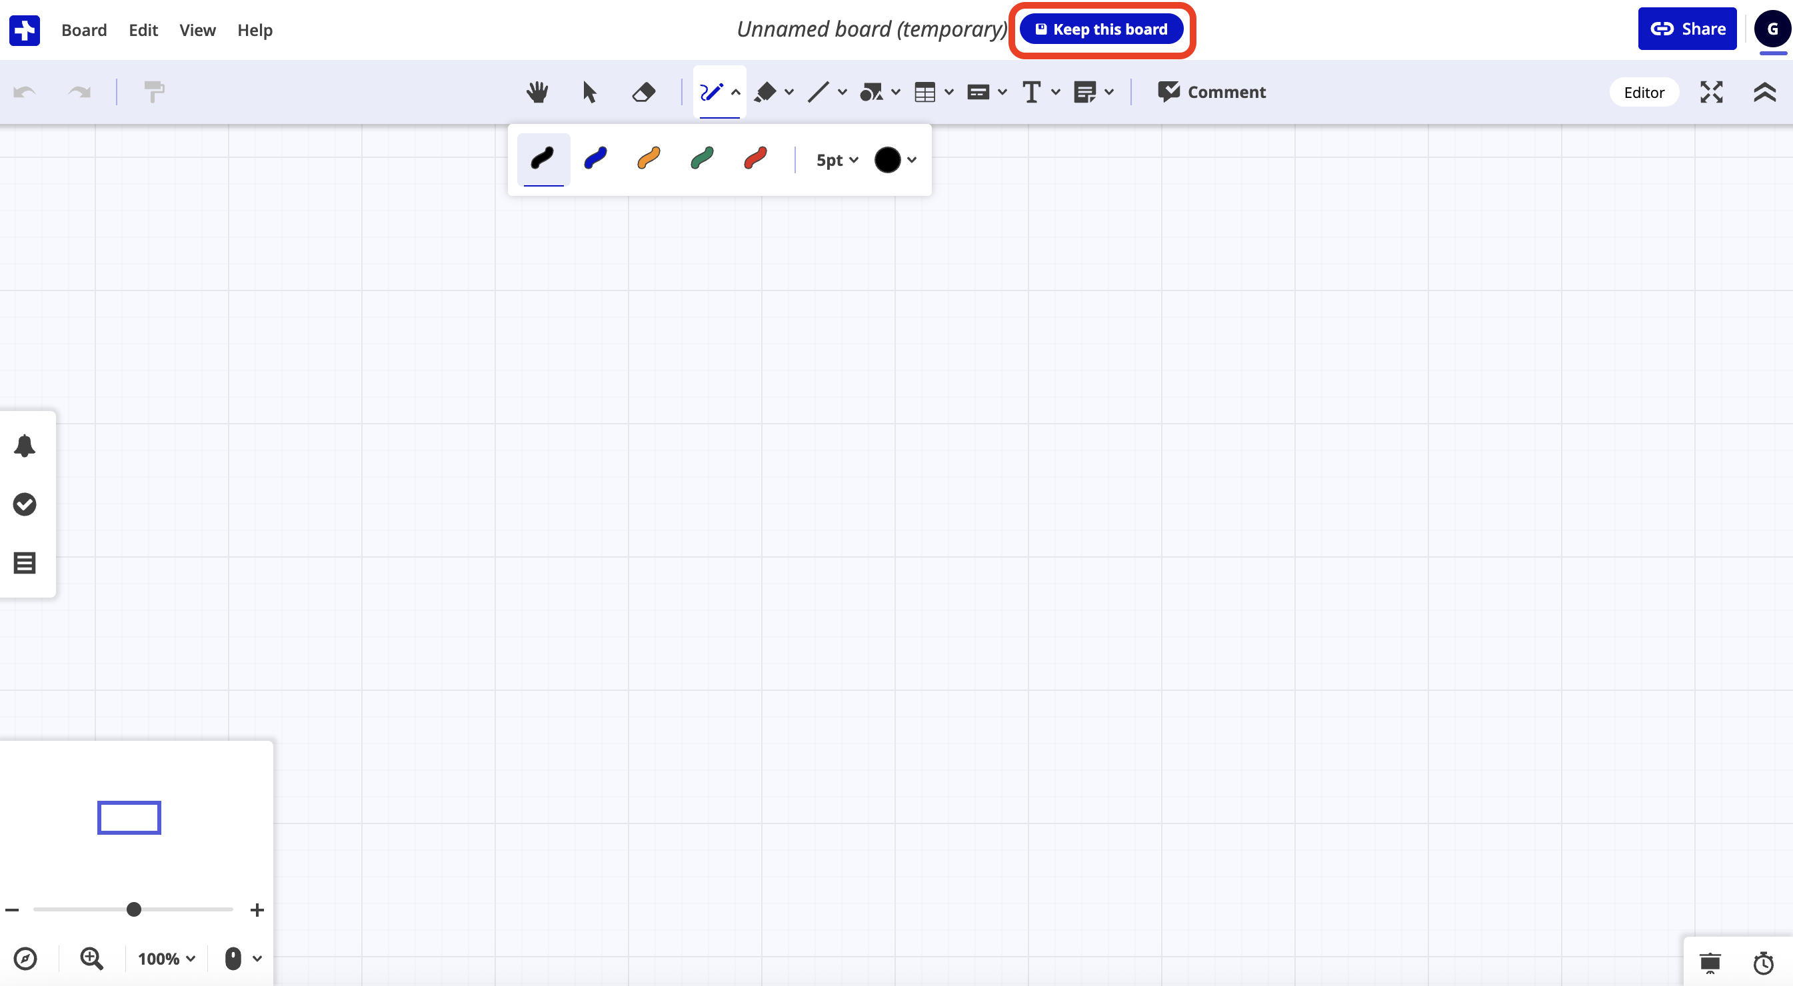The height and width of the screenshot is (986, 1793).
Task: Open the Board menu
Action: [83, 30]
